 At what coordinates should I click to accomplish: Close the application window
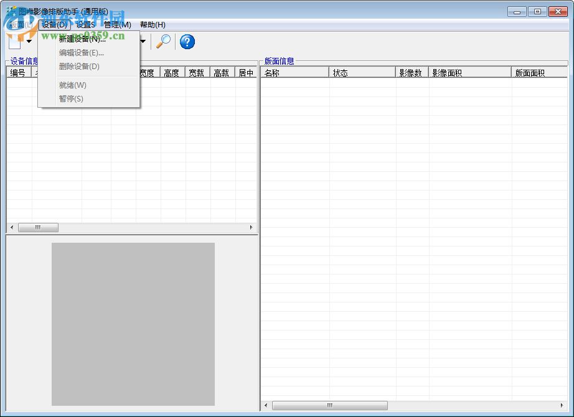[558, 12]
